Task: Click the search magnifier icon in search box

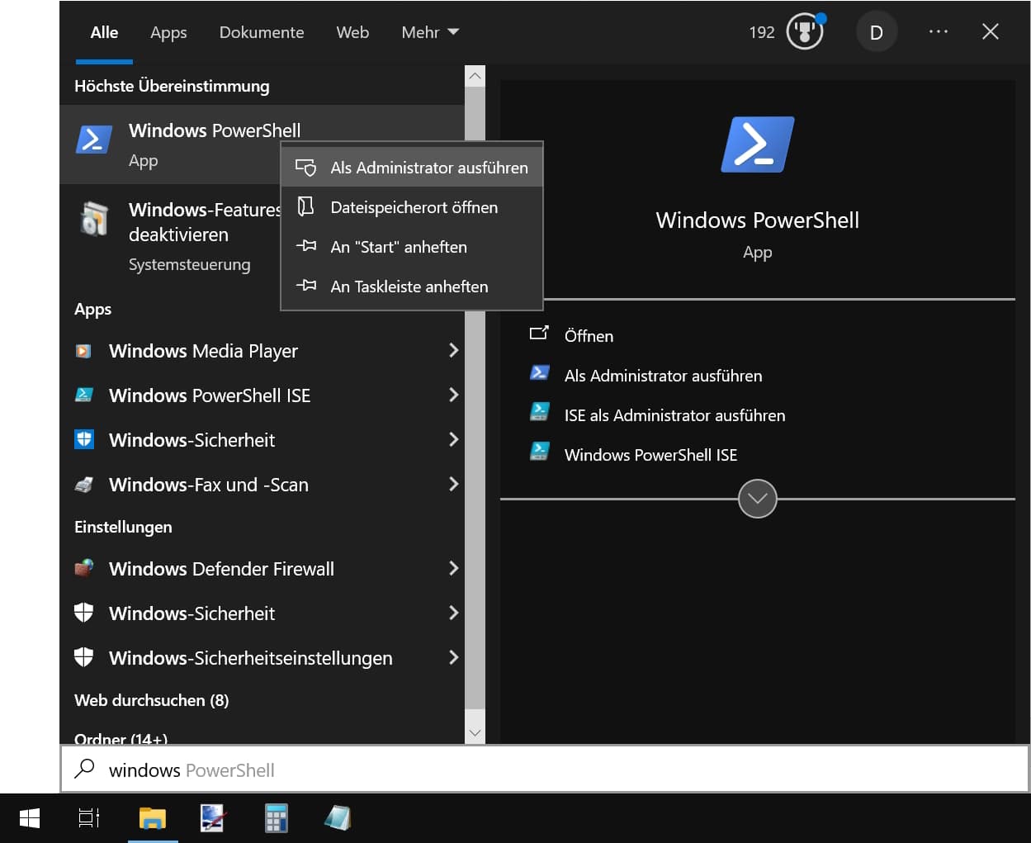Action: [84, 769]
